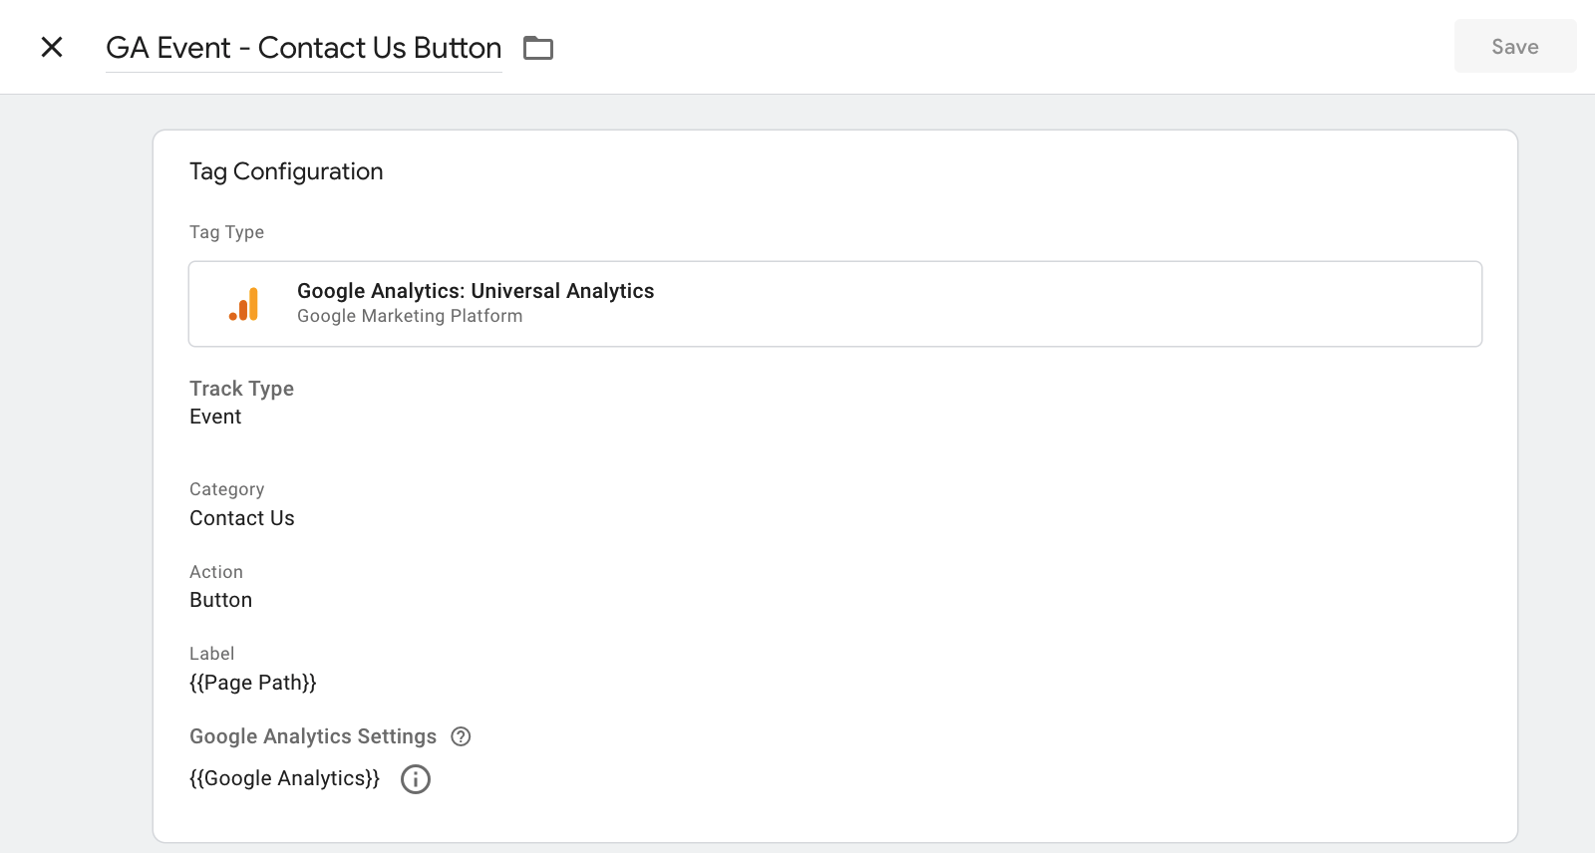The height and width of the screenshot is (853, 1595).
Task: Click the {{Google Analytics}} settings variable
Action: point(285,778)
